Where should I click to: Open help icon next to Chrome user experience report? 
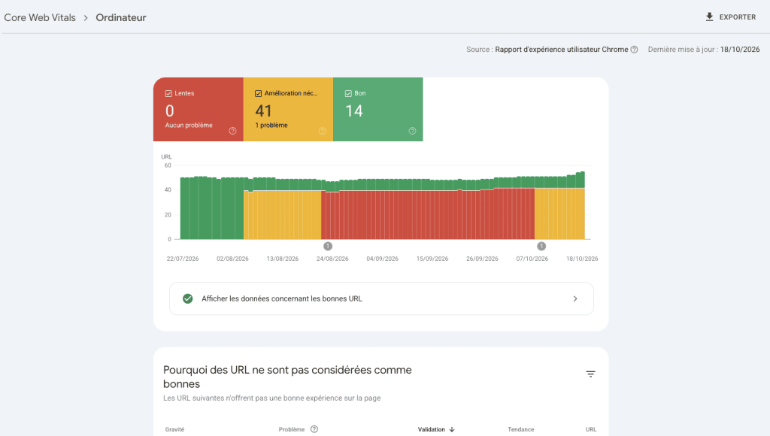click(634, 50)
